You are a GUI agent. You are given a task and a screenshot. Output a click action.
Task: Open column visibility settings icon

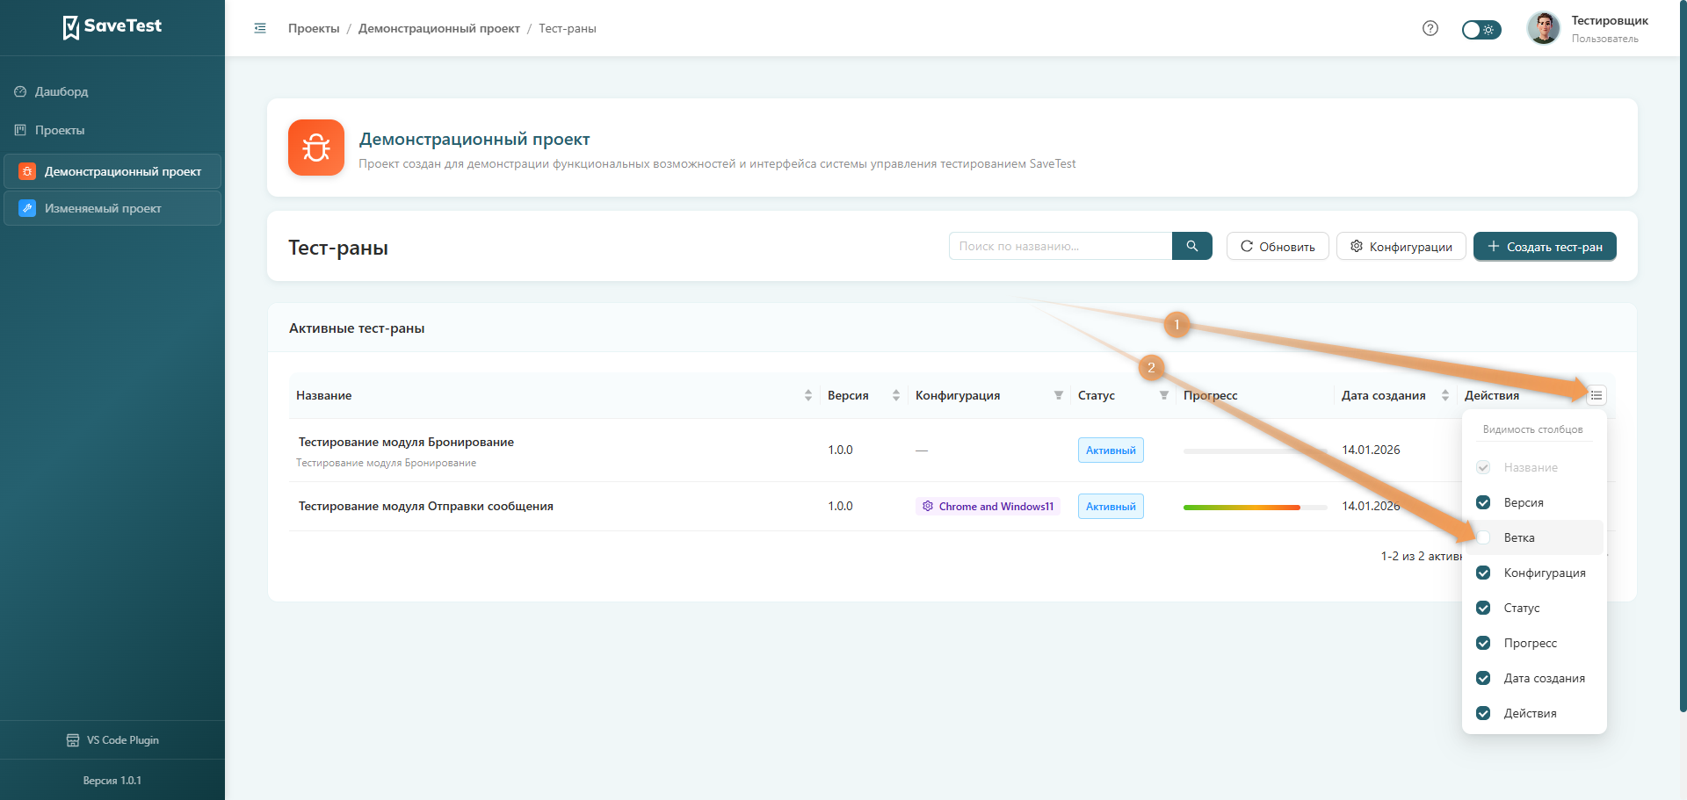(x=1596, y=395)
